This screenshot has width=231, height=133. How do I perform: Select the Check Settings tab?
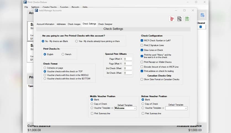tap(89, 24)
